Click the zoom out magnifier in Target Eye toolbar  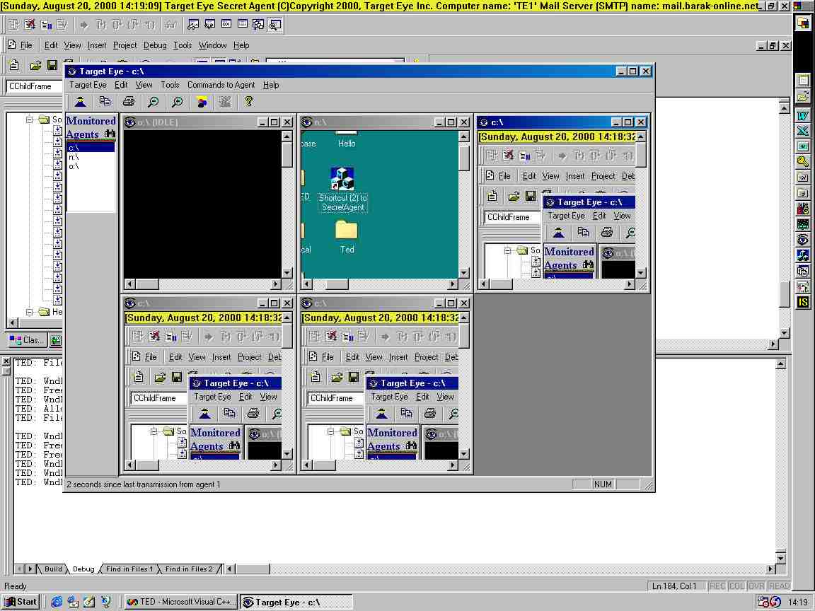click(x=153, y=102)
